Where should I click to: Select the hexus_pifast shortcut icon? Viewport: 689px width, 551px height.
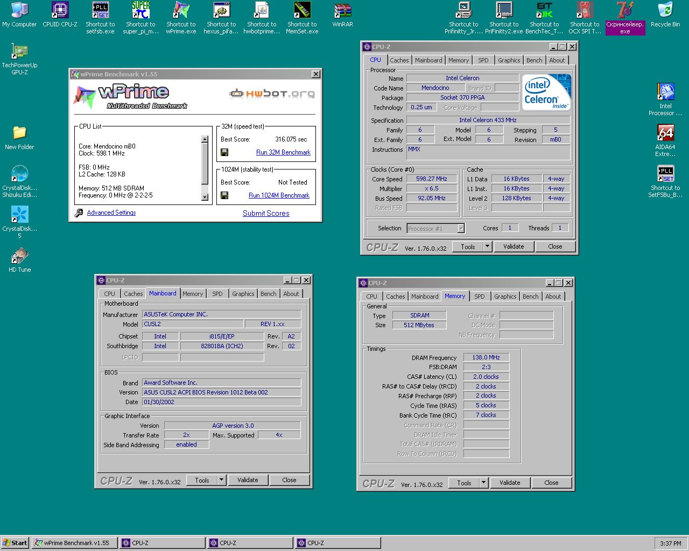[221, 18]
